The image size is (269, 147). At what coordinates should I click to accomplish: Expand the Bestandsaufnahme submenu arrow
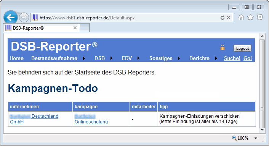click(84, 58)
